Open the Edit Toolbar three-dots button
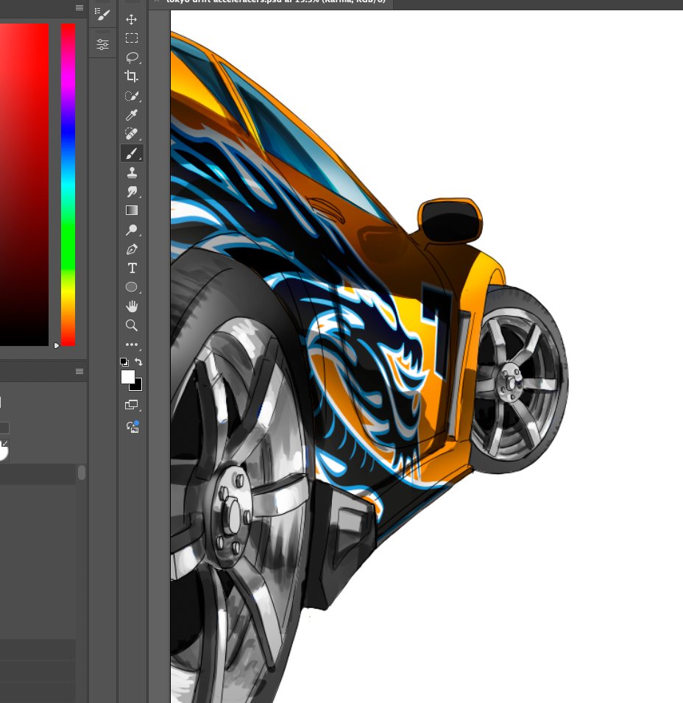The height and width of the screenshot is (703, 683). [132, 345]
